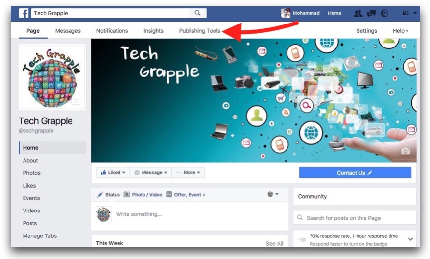Switch to the Publishing Tools tab
This screenshot has width=430, height=259.
tap(200, 31)
